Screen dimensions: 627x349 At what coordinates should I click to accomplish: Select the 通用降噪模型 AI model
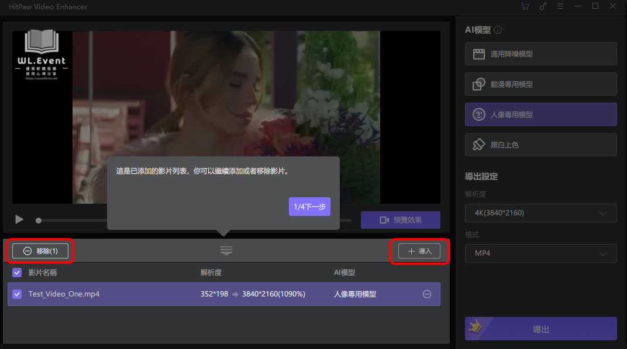click(x=540, y=54)
